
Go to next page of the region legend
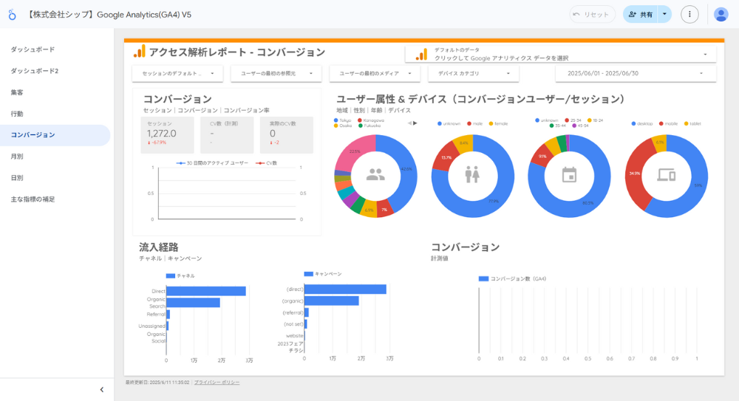click(x=415, y=123)
